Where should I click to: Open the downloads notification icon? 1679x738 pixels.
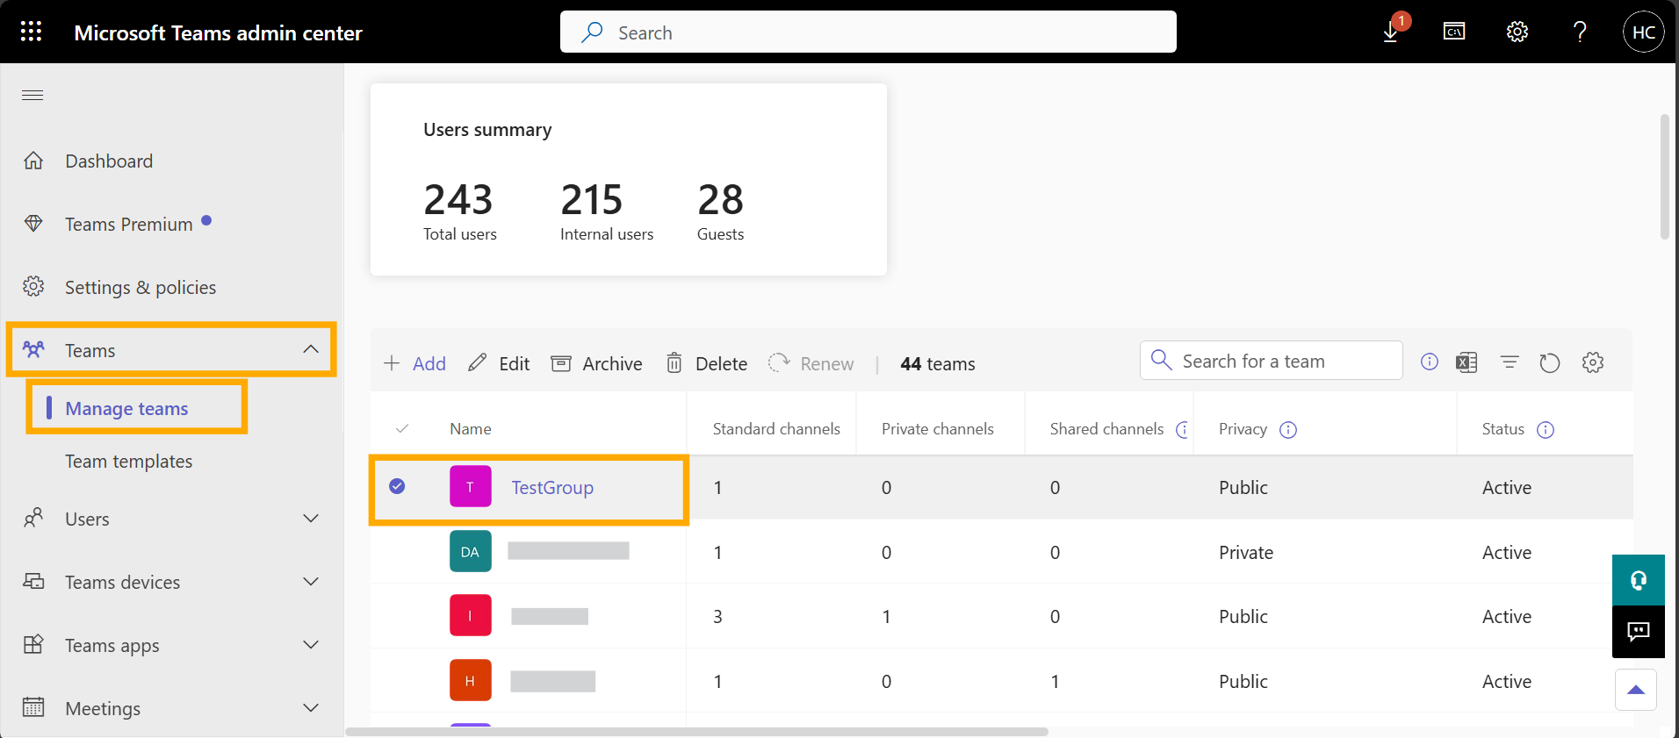pos(1392,32)
